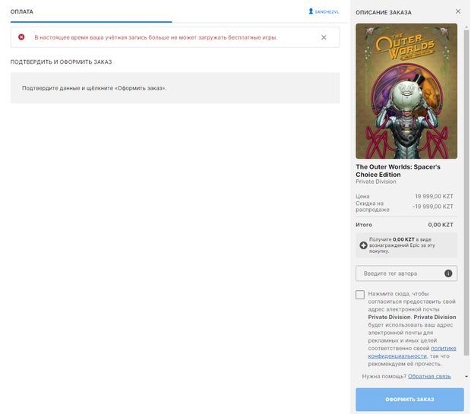Click the SANCHEZVL user account icon
The width and height of the screenshot is (471, 414).
tap(311, 11)
